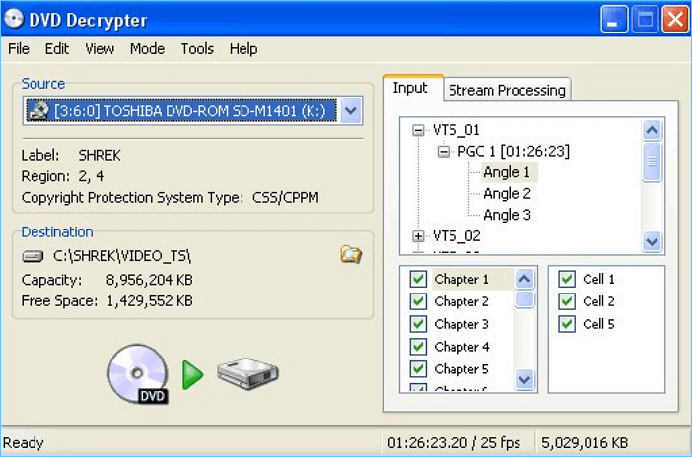
Task: Uncheck Cell 5 checkbox
Action: tap(567, 324)
